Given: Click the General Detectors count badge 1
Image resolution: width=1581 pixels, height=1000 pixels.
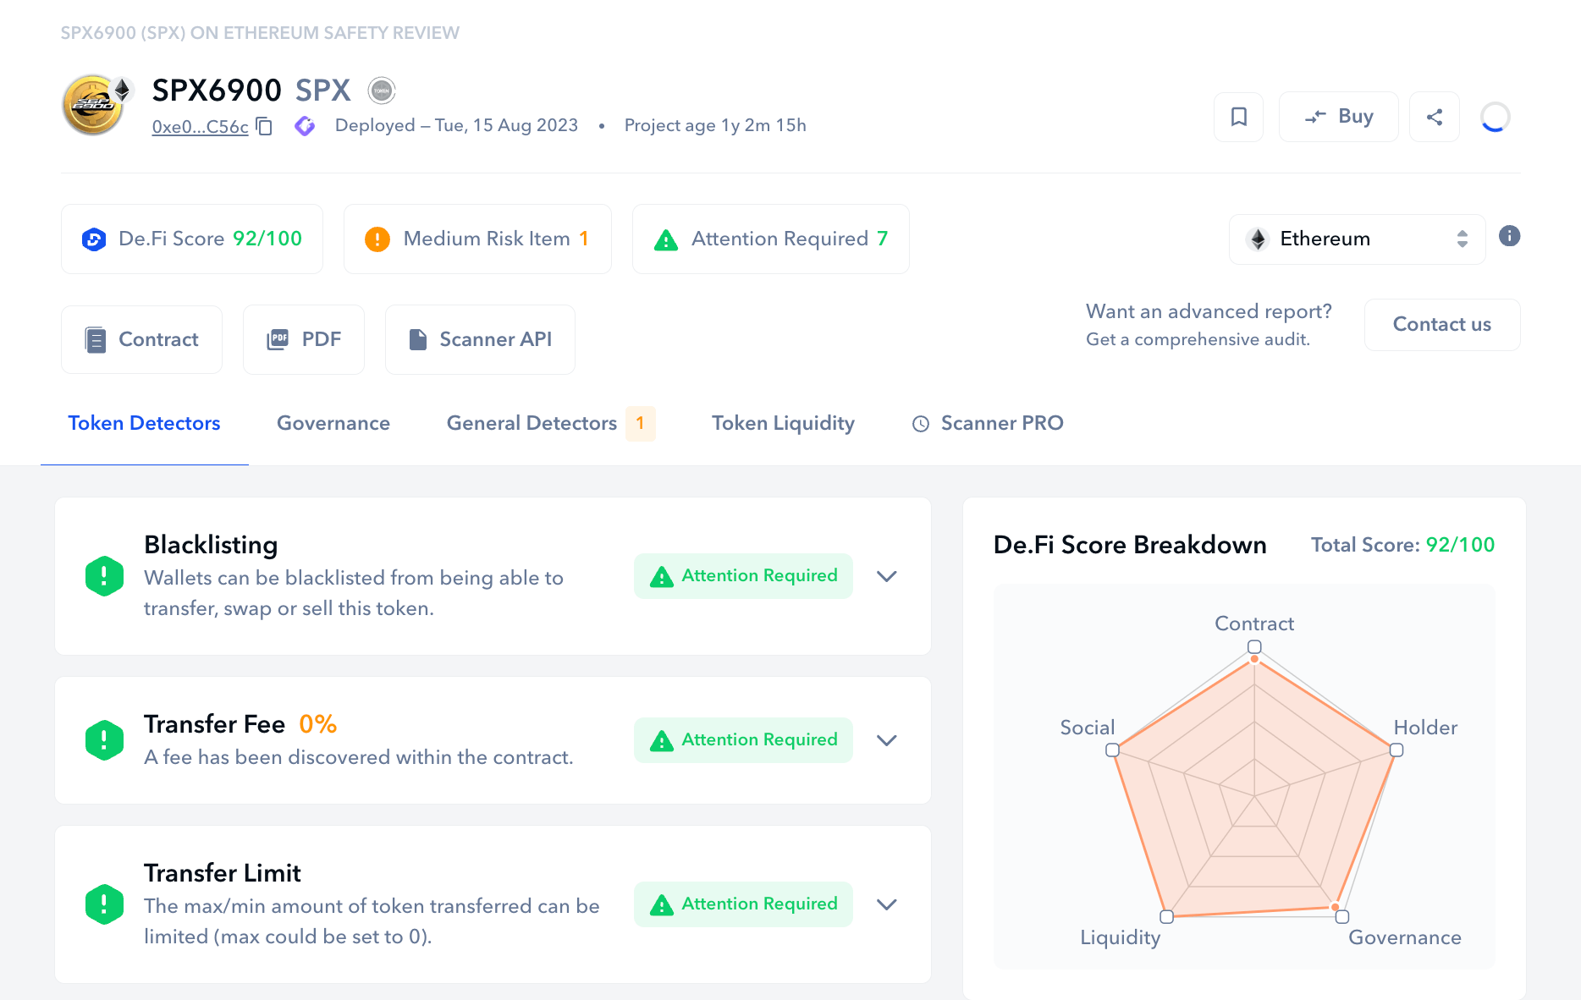Looking at the screenshot, I should coord(641,423).
